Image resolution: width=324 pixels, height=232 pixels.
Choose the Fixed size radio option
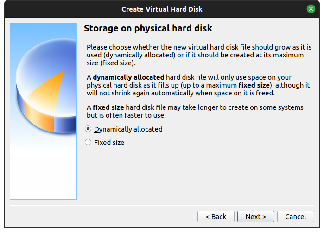click(88, 143)
